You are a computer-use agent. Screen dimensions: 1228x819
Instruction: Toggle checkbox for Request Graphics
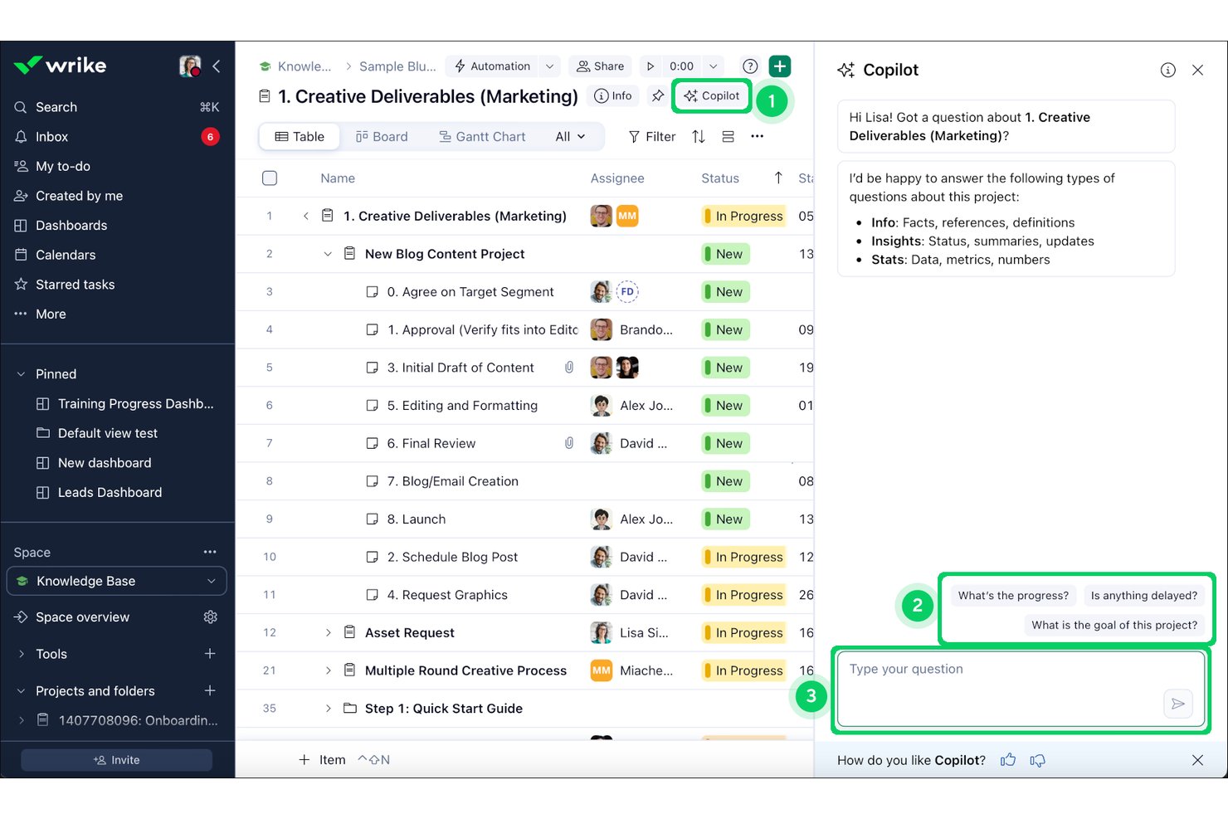(x=373, y=595)
